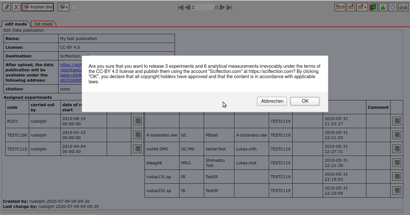Open sent messages envelope icon

pyautogui.click(x=351, y=7)
